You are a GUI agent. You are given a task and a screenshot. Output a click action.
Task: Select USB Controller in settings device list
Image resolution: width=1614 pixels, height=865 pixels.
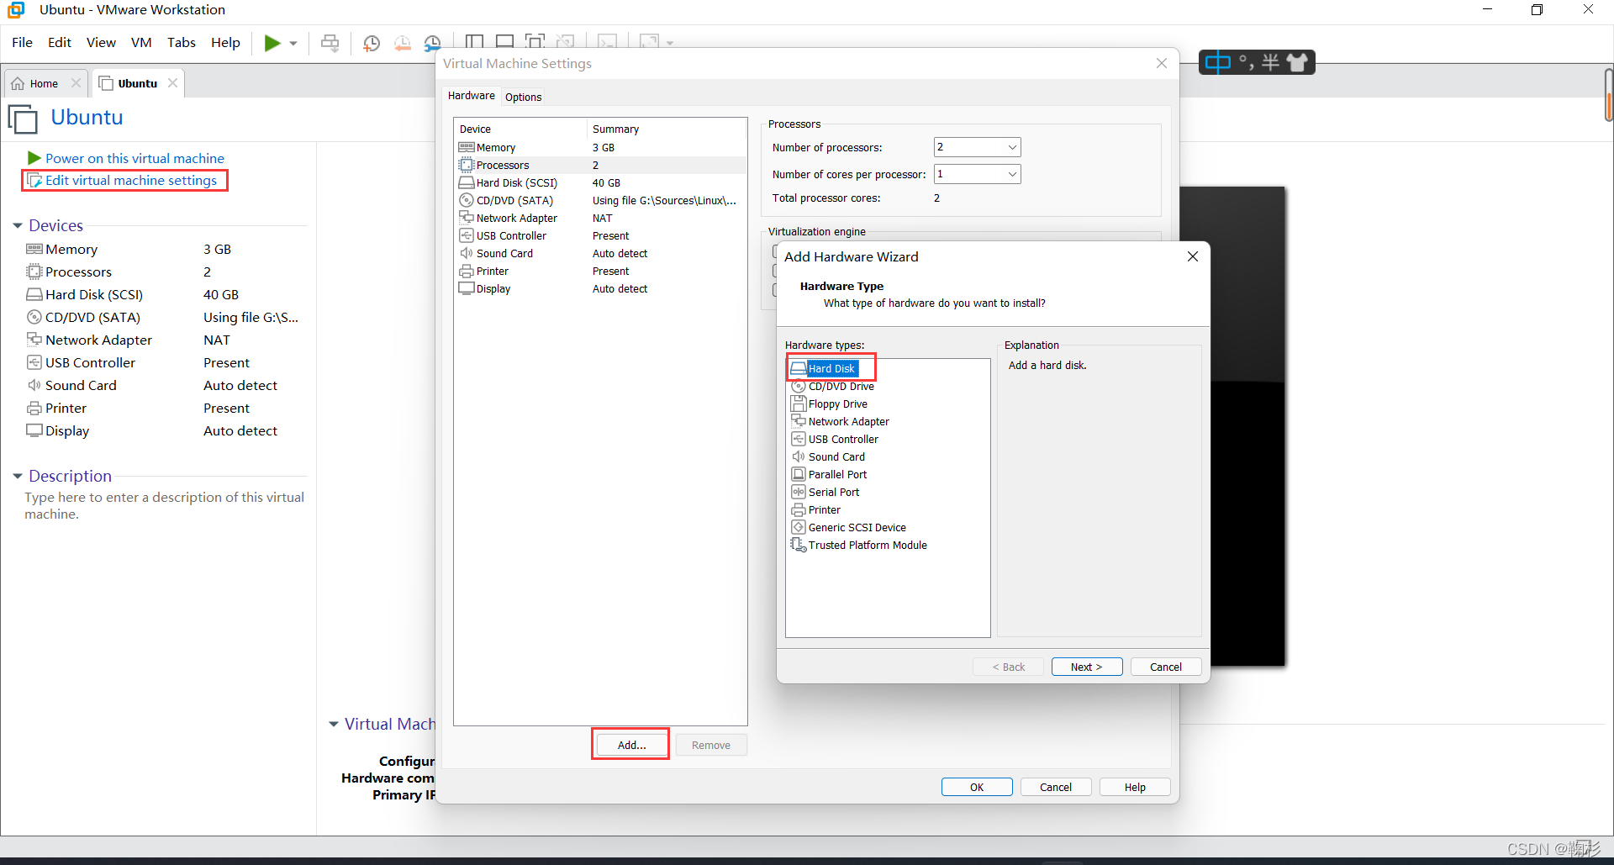point(600,235)
